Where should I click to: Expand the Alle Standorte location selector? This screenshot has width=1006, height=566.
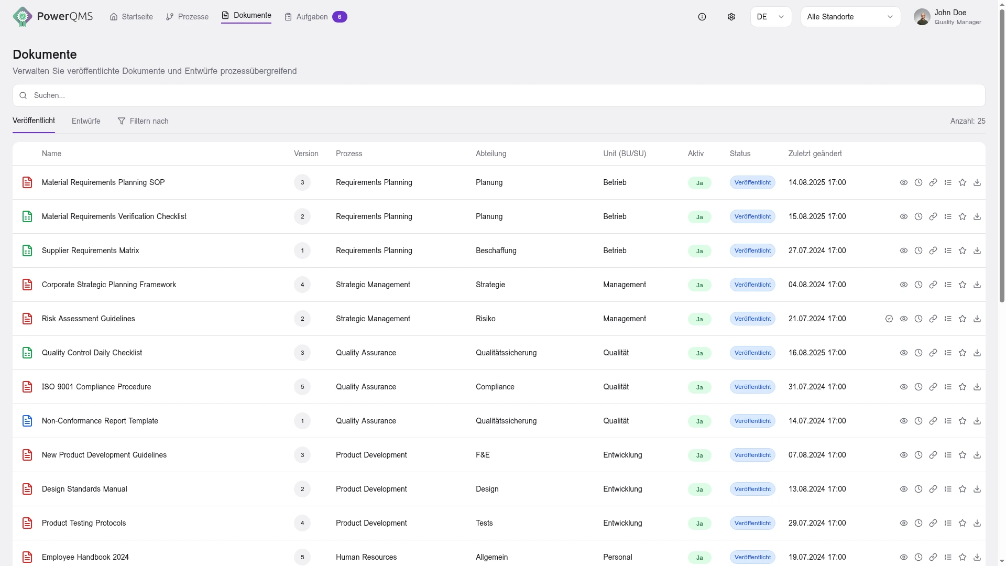click(x=850, y=17)
